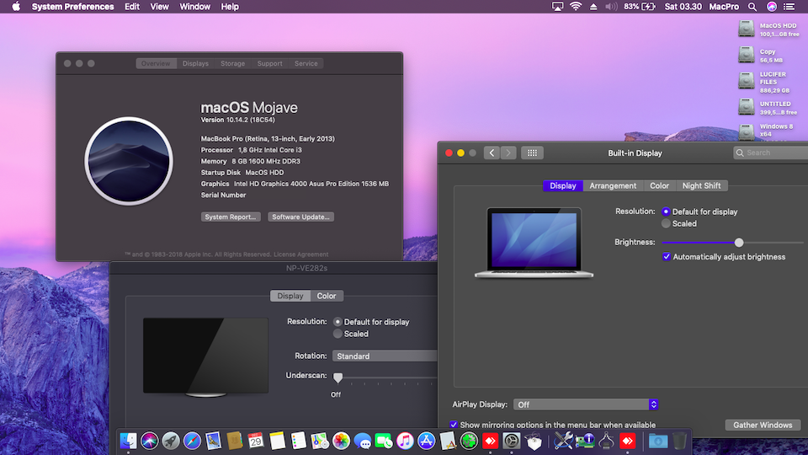Open Maps from the Dock

point(320,441)
